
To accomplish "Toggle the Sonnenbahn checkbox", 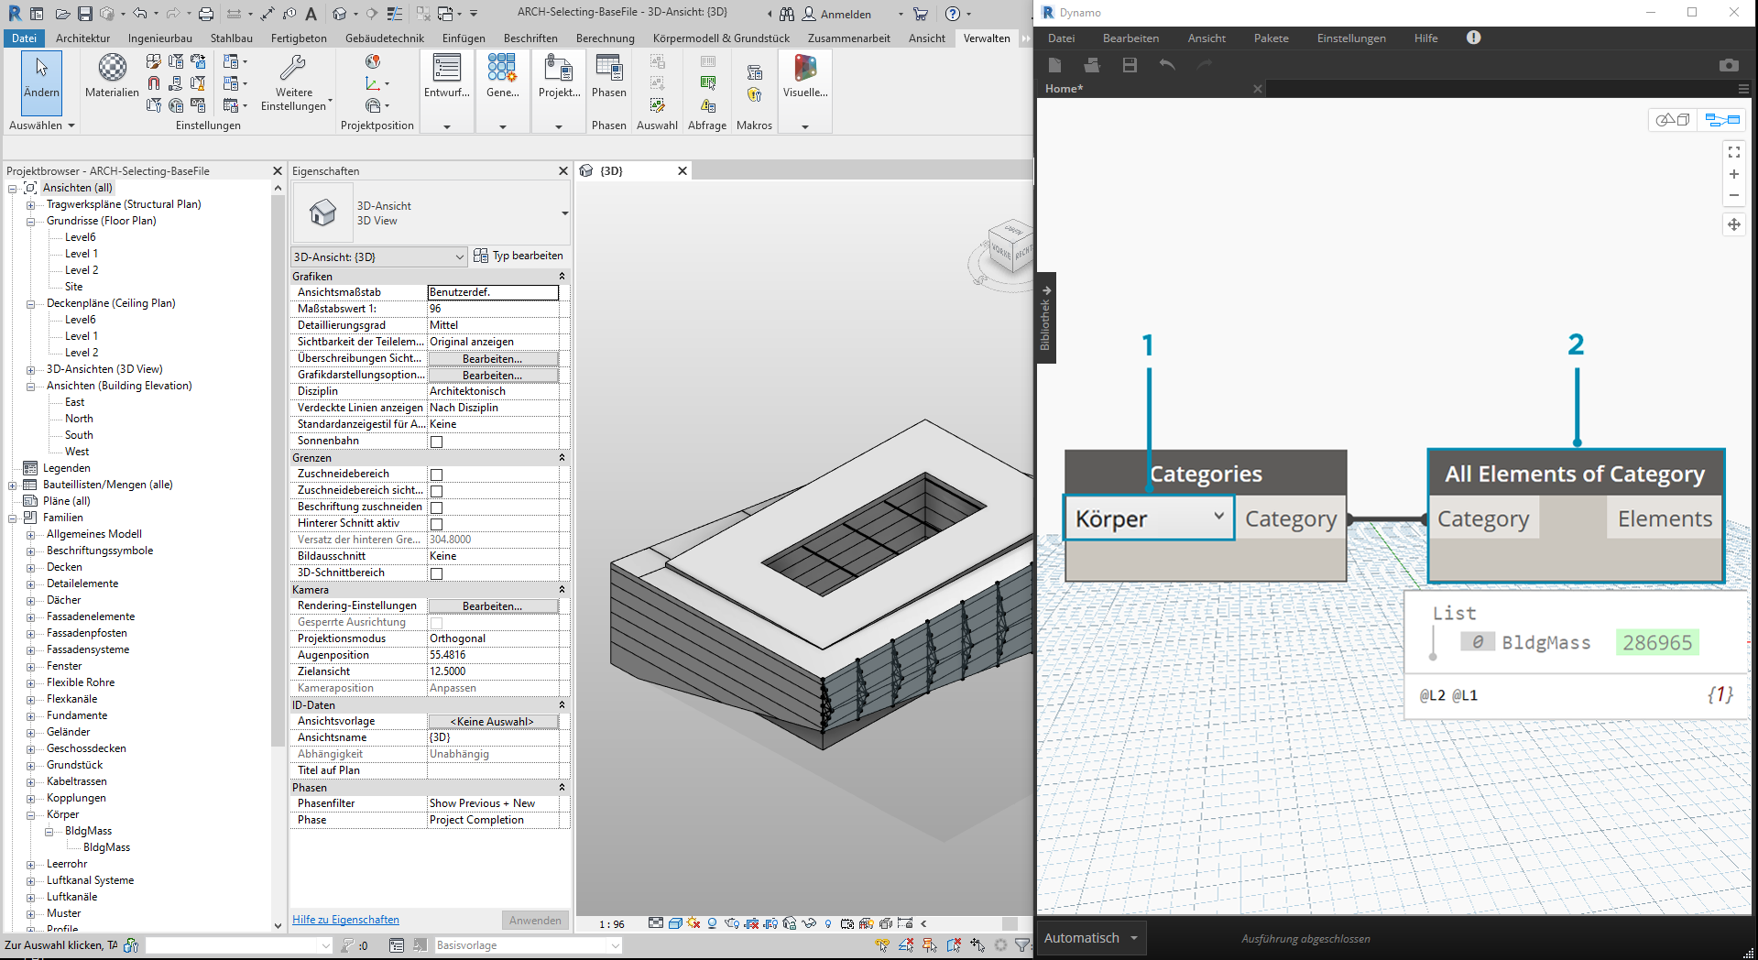I will point(436,442).
